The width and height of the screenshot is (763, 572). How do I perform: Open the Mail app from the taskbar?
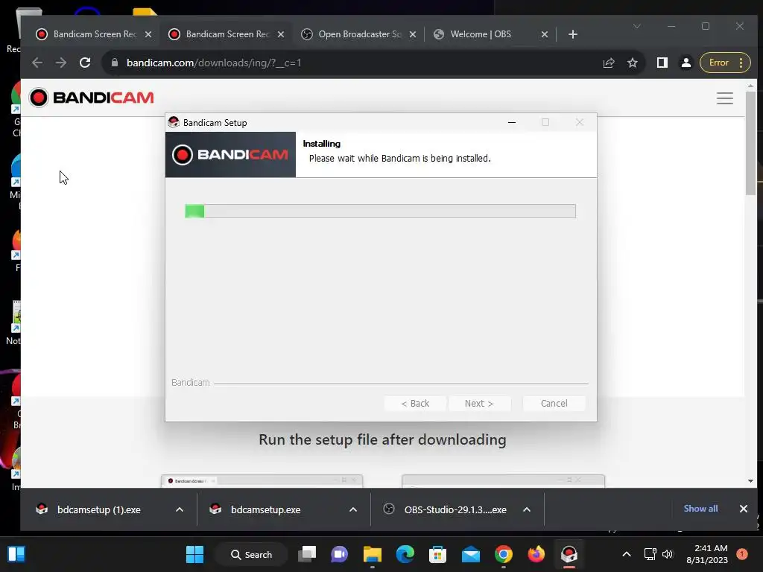click(x=471, y=554)
